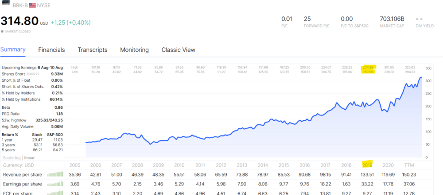Open the Revenue per share mini bar chart
Screen dimensions: 443x195
click(x=55, y=174)
